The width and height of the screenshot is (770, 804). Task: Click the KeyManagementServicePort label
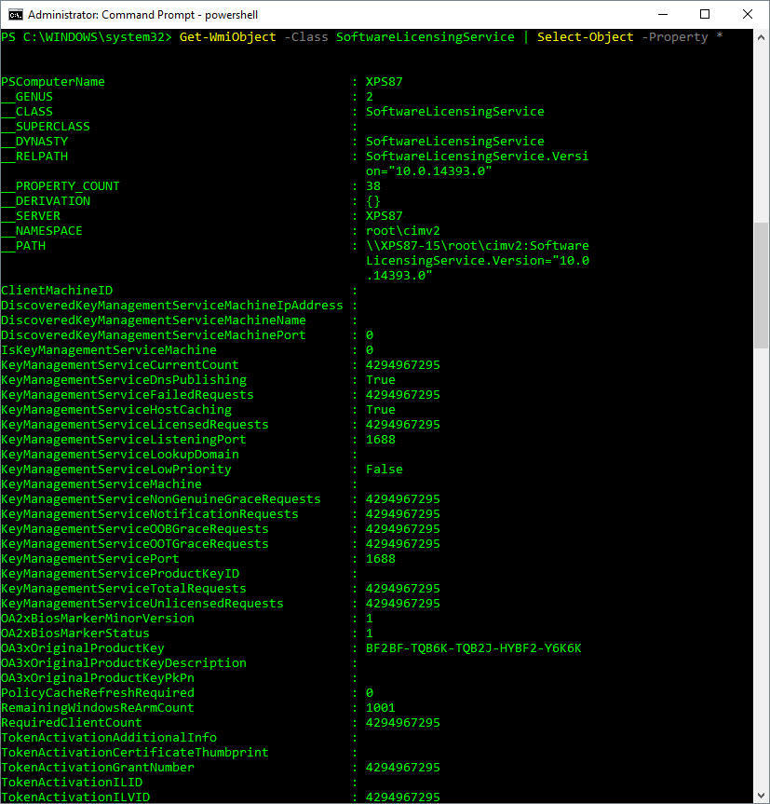pos(90,558)
